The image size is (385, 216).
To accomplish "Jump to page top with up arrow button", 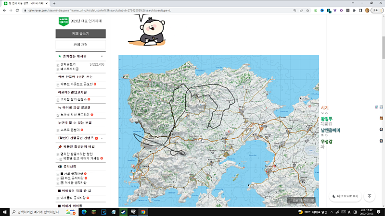I will click(x=370, y=196).
